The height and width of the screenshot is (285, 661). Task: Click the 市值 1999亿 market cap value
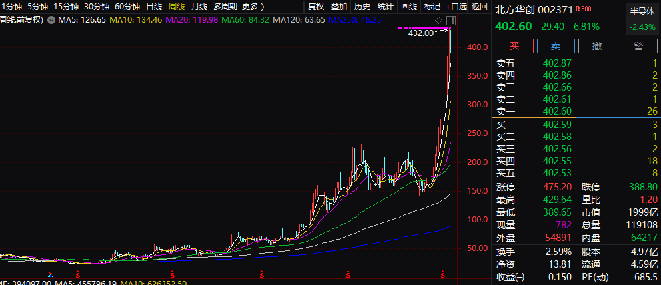[643, 212]
